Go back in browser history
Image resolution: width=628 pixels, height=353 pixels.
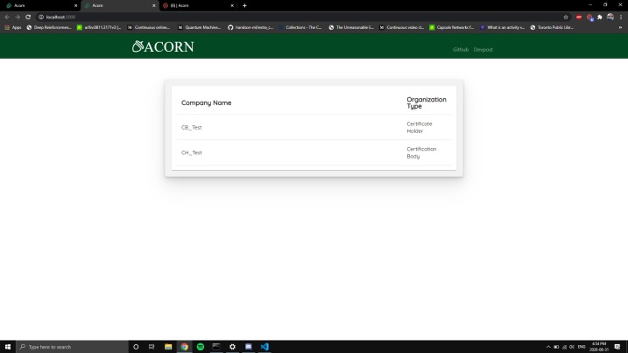click(7, 18)
